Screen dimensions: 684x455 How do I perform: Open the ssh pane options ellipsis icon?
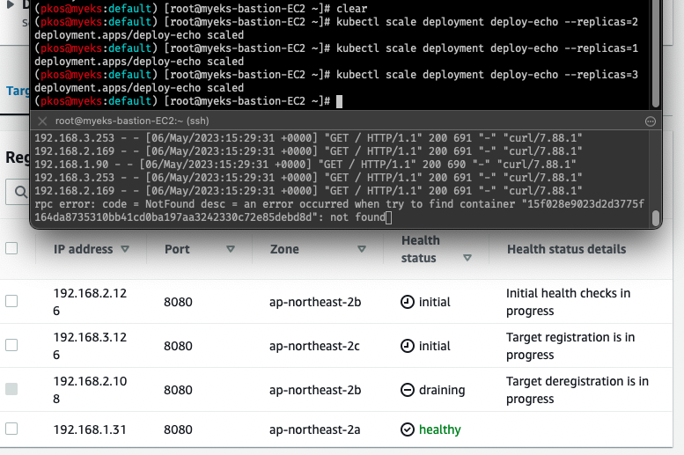[650, 121]
